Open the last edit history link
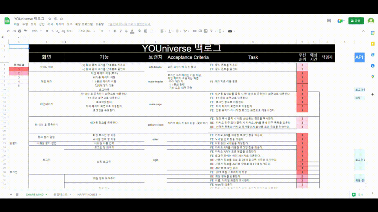378x212 pixels. coord(129,24)
